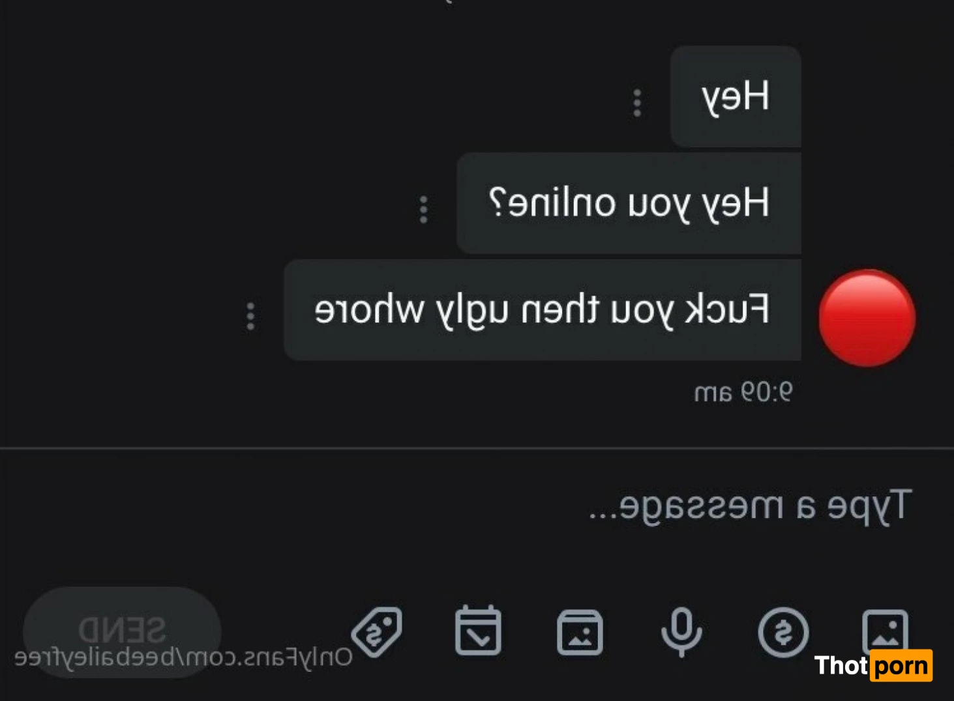Click the OnlyFans.com watermark link text
Viewport: 954px width, 701px height.
[x=183, y=657]
